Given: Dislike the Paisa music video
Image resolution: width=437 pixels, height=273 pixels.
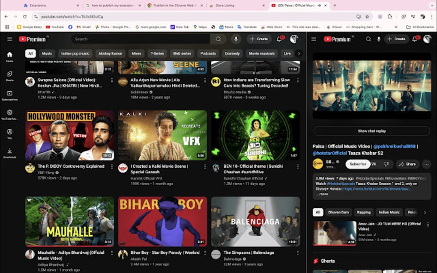Looking at the screenshot, I should point(386,164).
